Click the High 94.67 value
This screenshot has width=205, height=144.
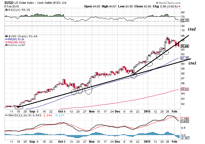[109, 6]
